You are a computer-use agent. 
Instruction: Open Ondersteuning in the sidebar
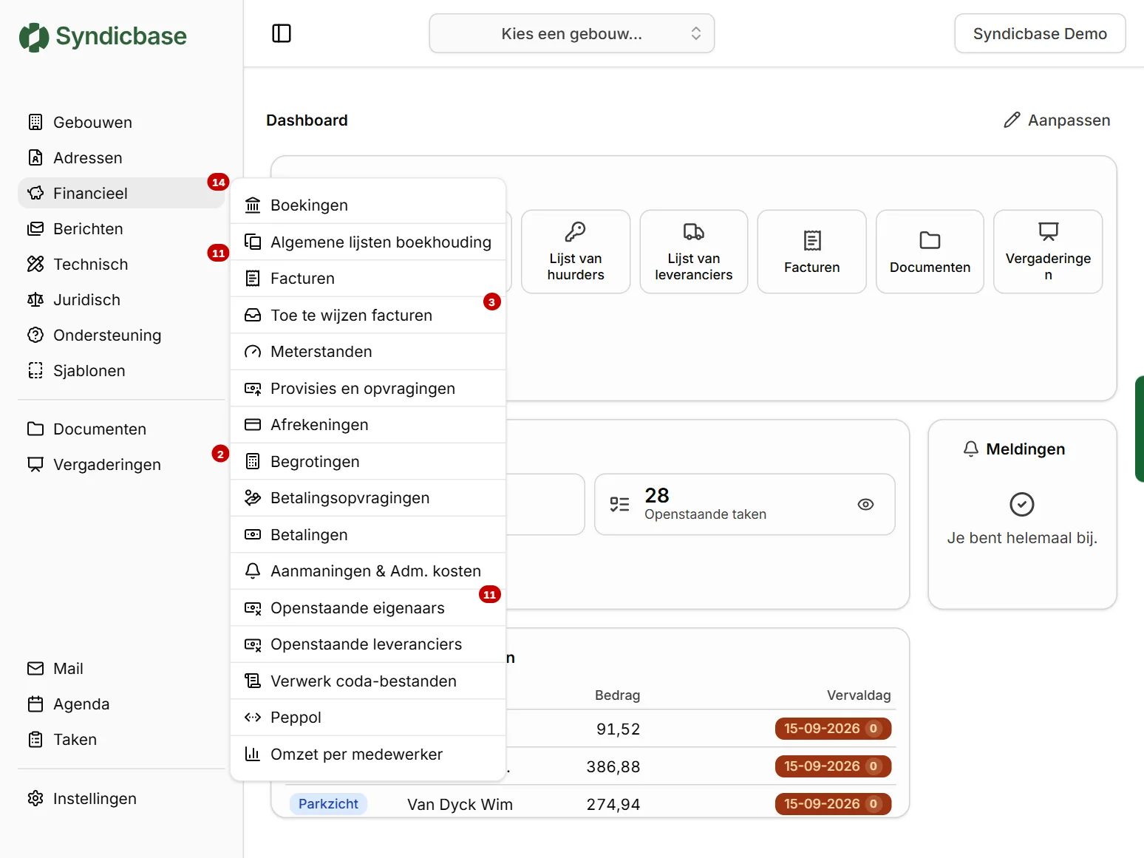pos(121,335)
